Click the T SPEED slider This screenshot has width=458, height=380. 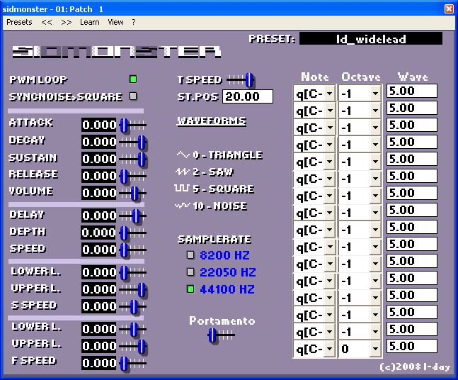click(241, 79)
